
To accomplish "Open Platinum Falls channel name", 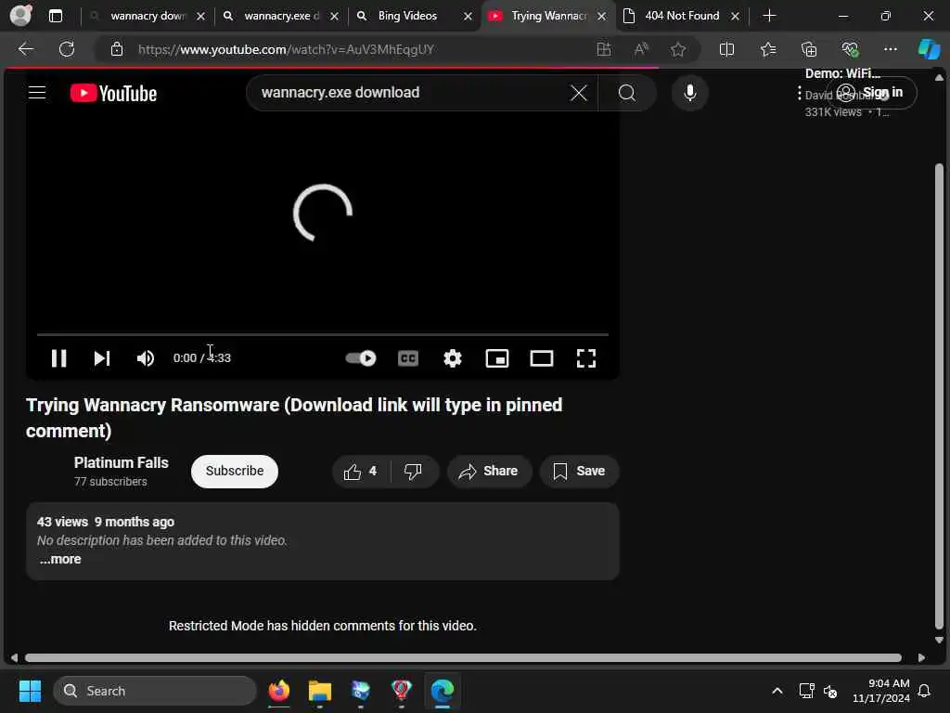I will (122, 462).
